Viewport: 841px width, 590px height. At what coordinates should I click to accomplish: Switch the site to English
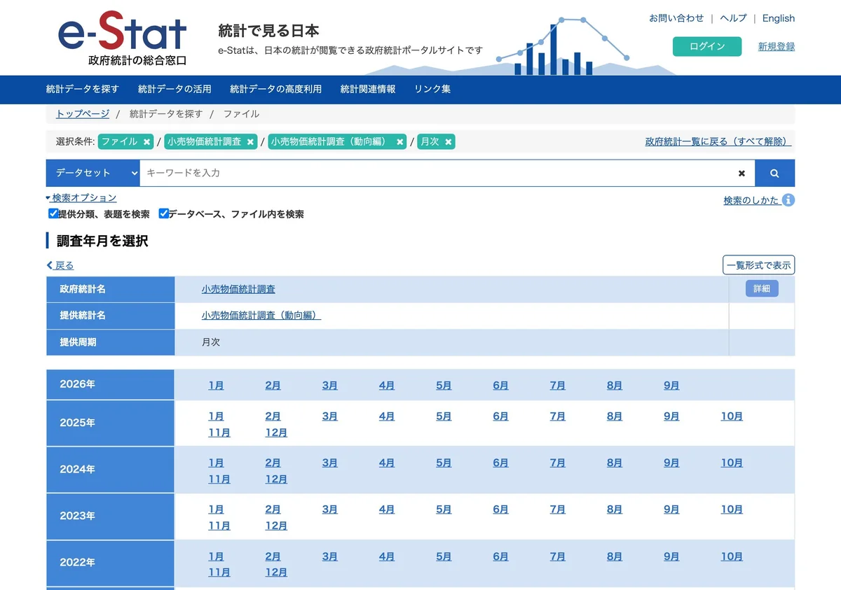coord(779,18)
